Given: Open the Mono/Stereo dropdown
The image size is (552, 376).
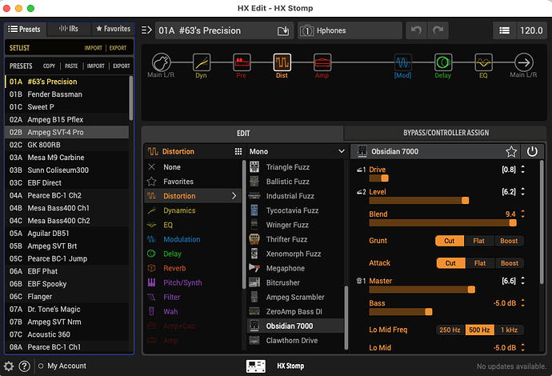Looking at the screenshot, I should [297, 151].
